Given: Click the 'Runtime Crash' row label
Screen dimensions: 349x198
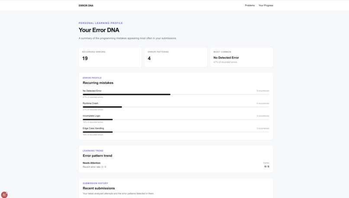Looking at the screenshot, I should 90,104.
